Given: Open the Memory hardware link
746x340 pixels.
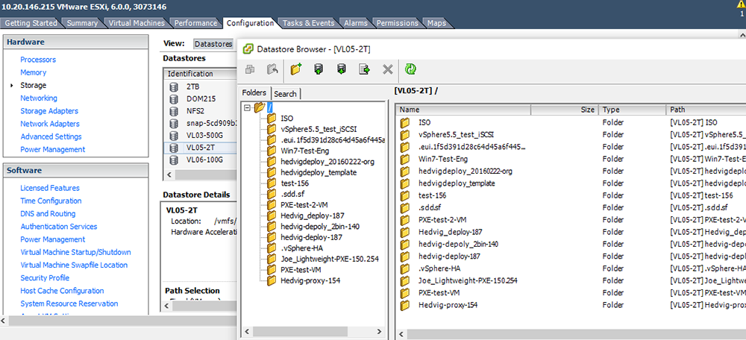Looking at the screenshot, I should coord(34,72).
